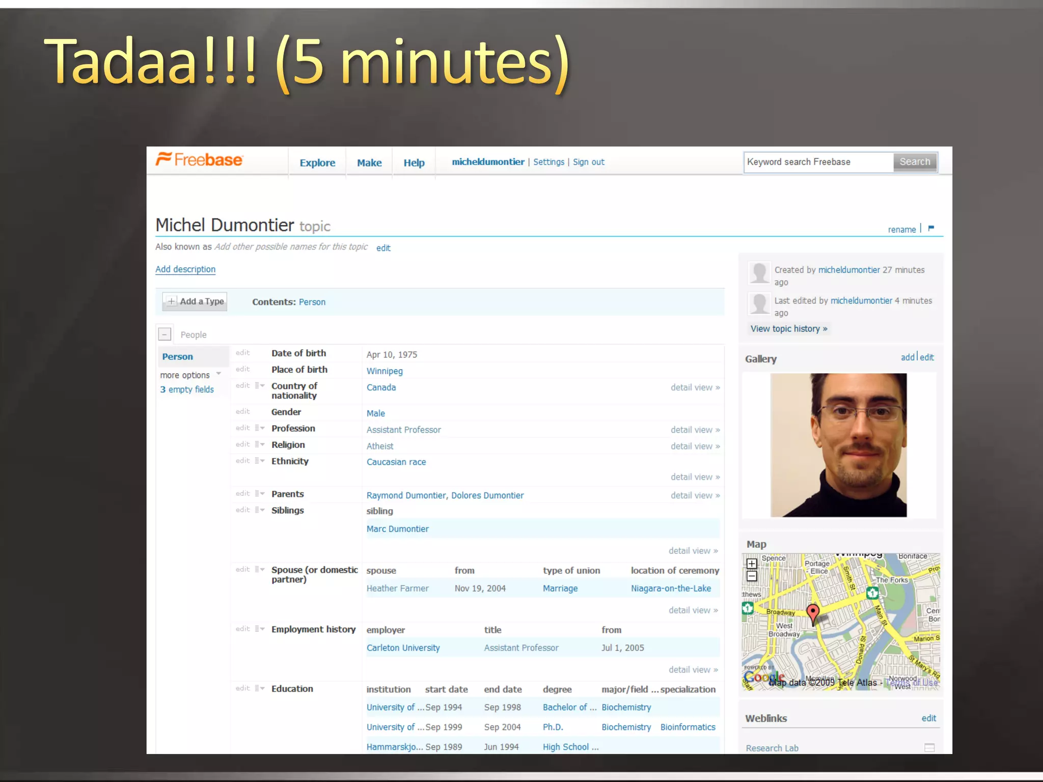
Task: Click the Freebase logo
Action: point(200,160)
